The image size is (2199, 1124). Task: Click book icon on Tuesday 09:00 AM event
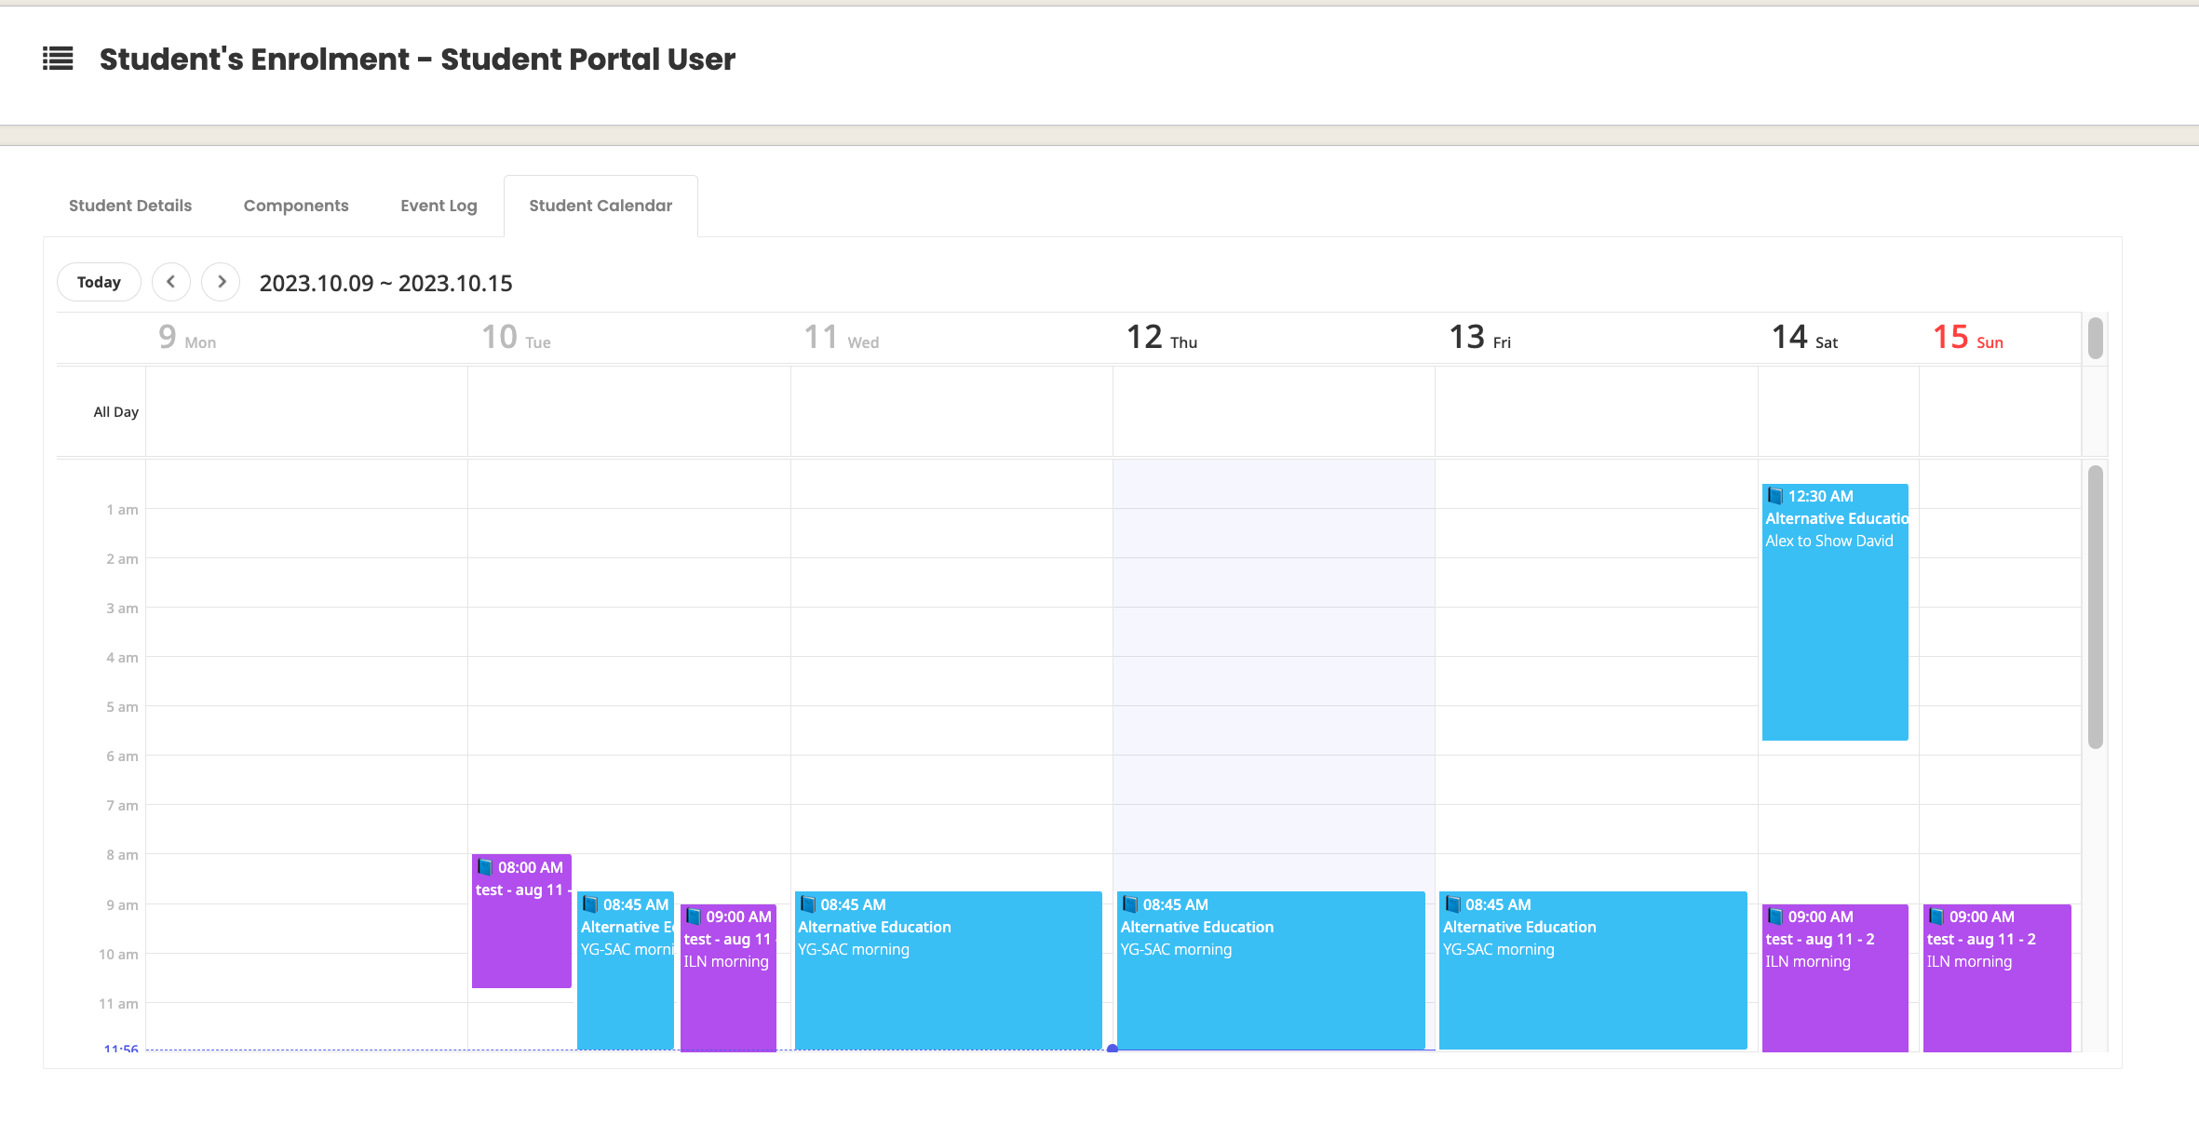click(x=694, y=917)
